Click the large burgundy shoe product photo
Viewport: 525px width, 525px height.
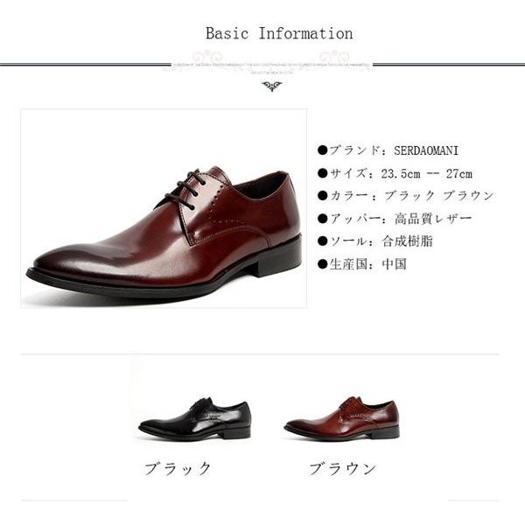pos(164,208)
